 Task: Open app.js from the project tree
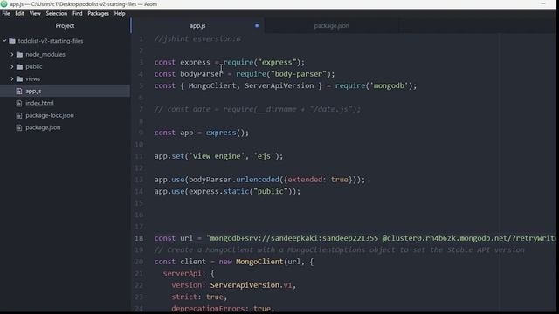(33, 91)
